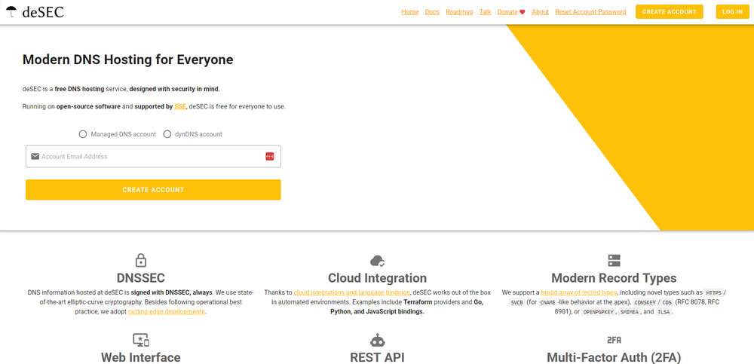
Task: Submit the wide CREATE ACCOUNT button below email
Action: point(153,190)
